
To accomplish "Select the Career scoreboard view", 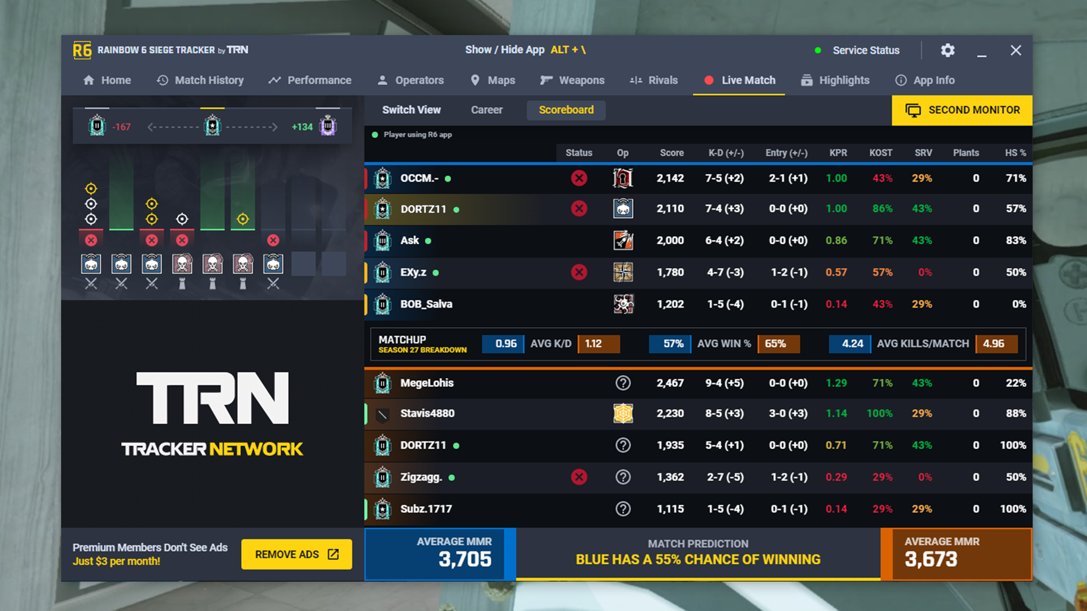I will 485,110.
